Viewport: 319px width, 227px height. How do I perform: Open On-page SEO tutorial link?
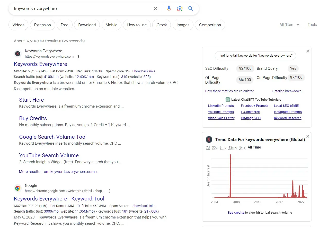(251, 118)
